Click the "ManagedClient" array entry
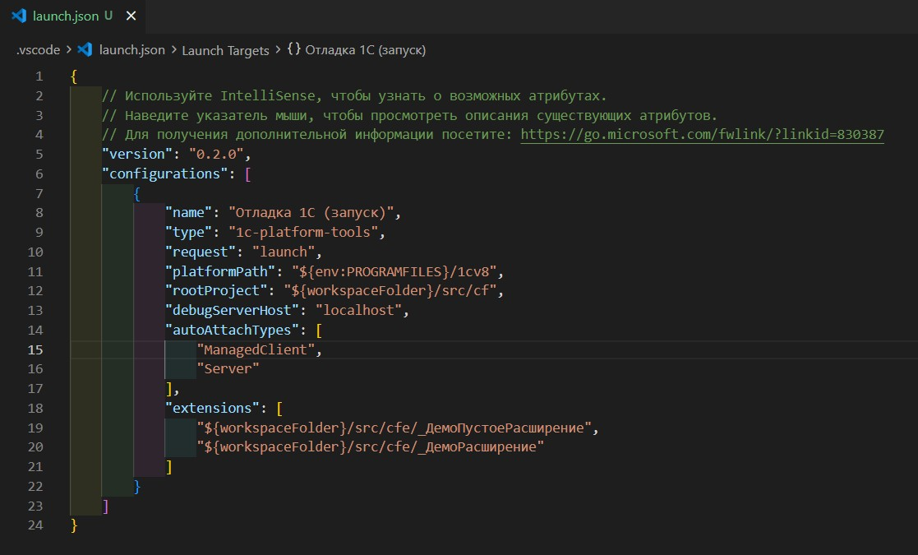 [256, 349]
